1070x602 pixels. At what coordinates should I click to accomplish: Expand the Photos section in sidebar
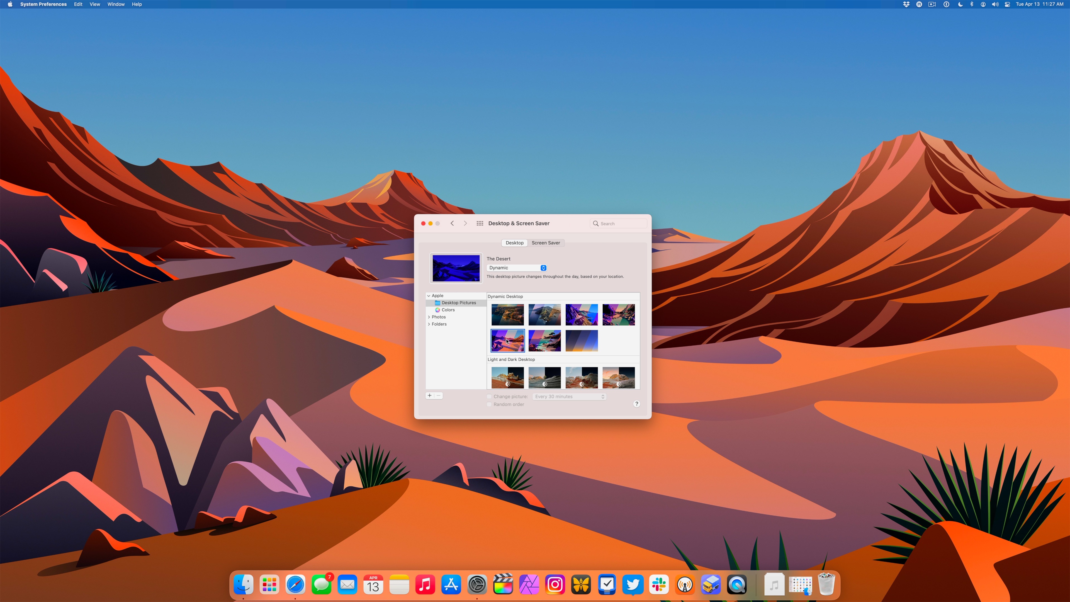pyautogui.click(x=429, y=317)
